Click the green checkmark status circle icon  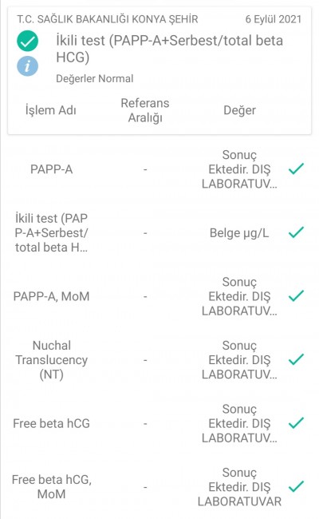27,41
